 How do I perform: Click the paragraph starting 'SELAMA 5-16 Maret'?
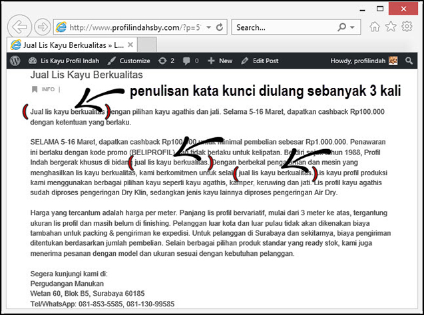209,167
